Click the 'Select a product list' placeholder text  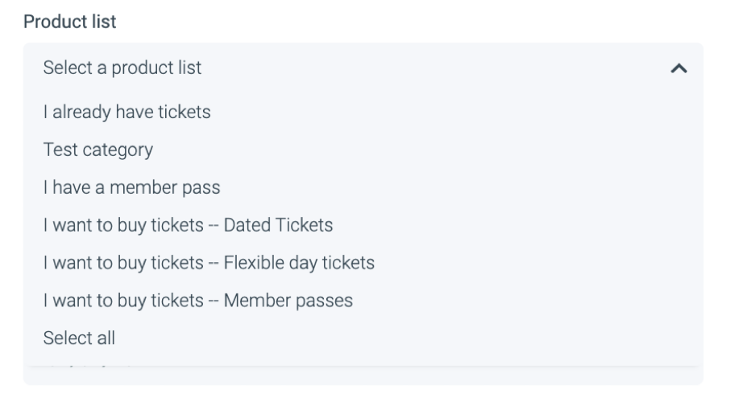pyautogui.click(x=122, y=68)
